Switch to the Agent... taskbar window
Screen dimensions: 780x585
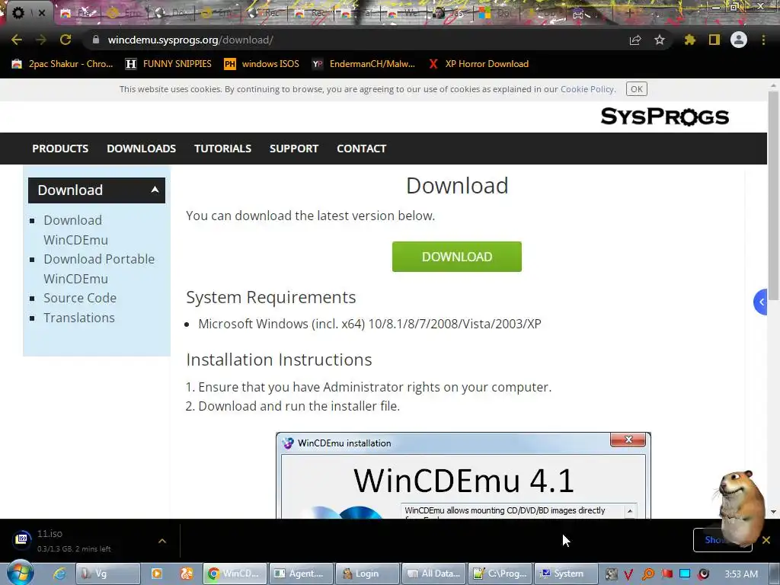coord(301,574)
